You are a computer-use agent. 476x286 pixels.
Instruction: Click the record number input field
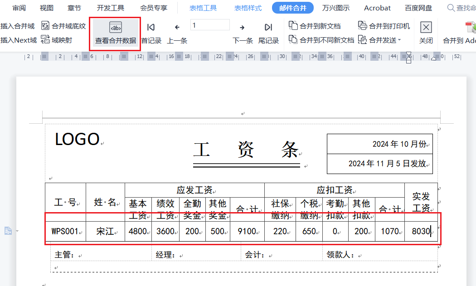point(210,25)
